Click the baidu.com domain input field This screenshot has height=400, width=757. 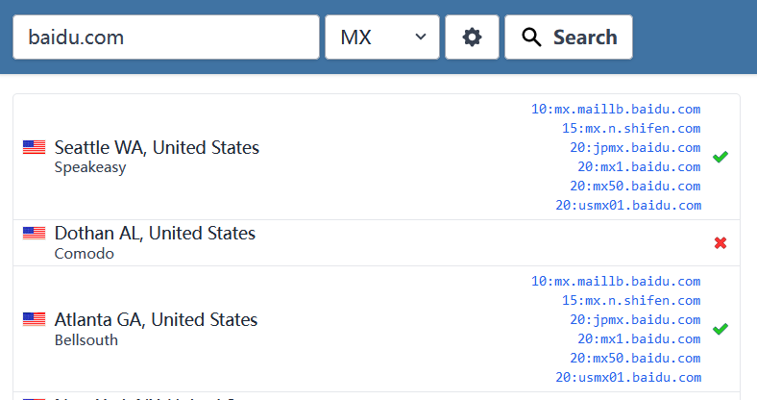coord(166,37)
